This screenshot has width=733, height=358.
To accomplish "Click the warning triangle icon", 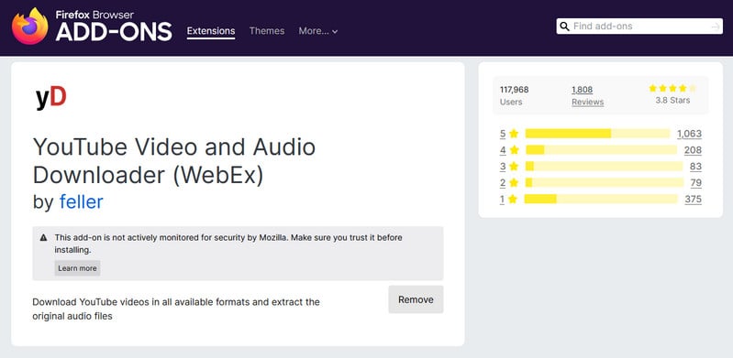I will (43, 237).
